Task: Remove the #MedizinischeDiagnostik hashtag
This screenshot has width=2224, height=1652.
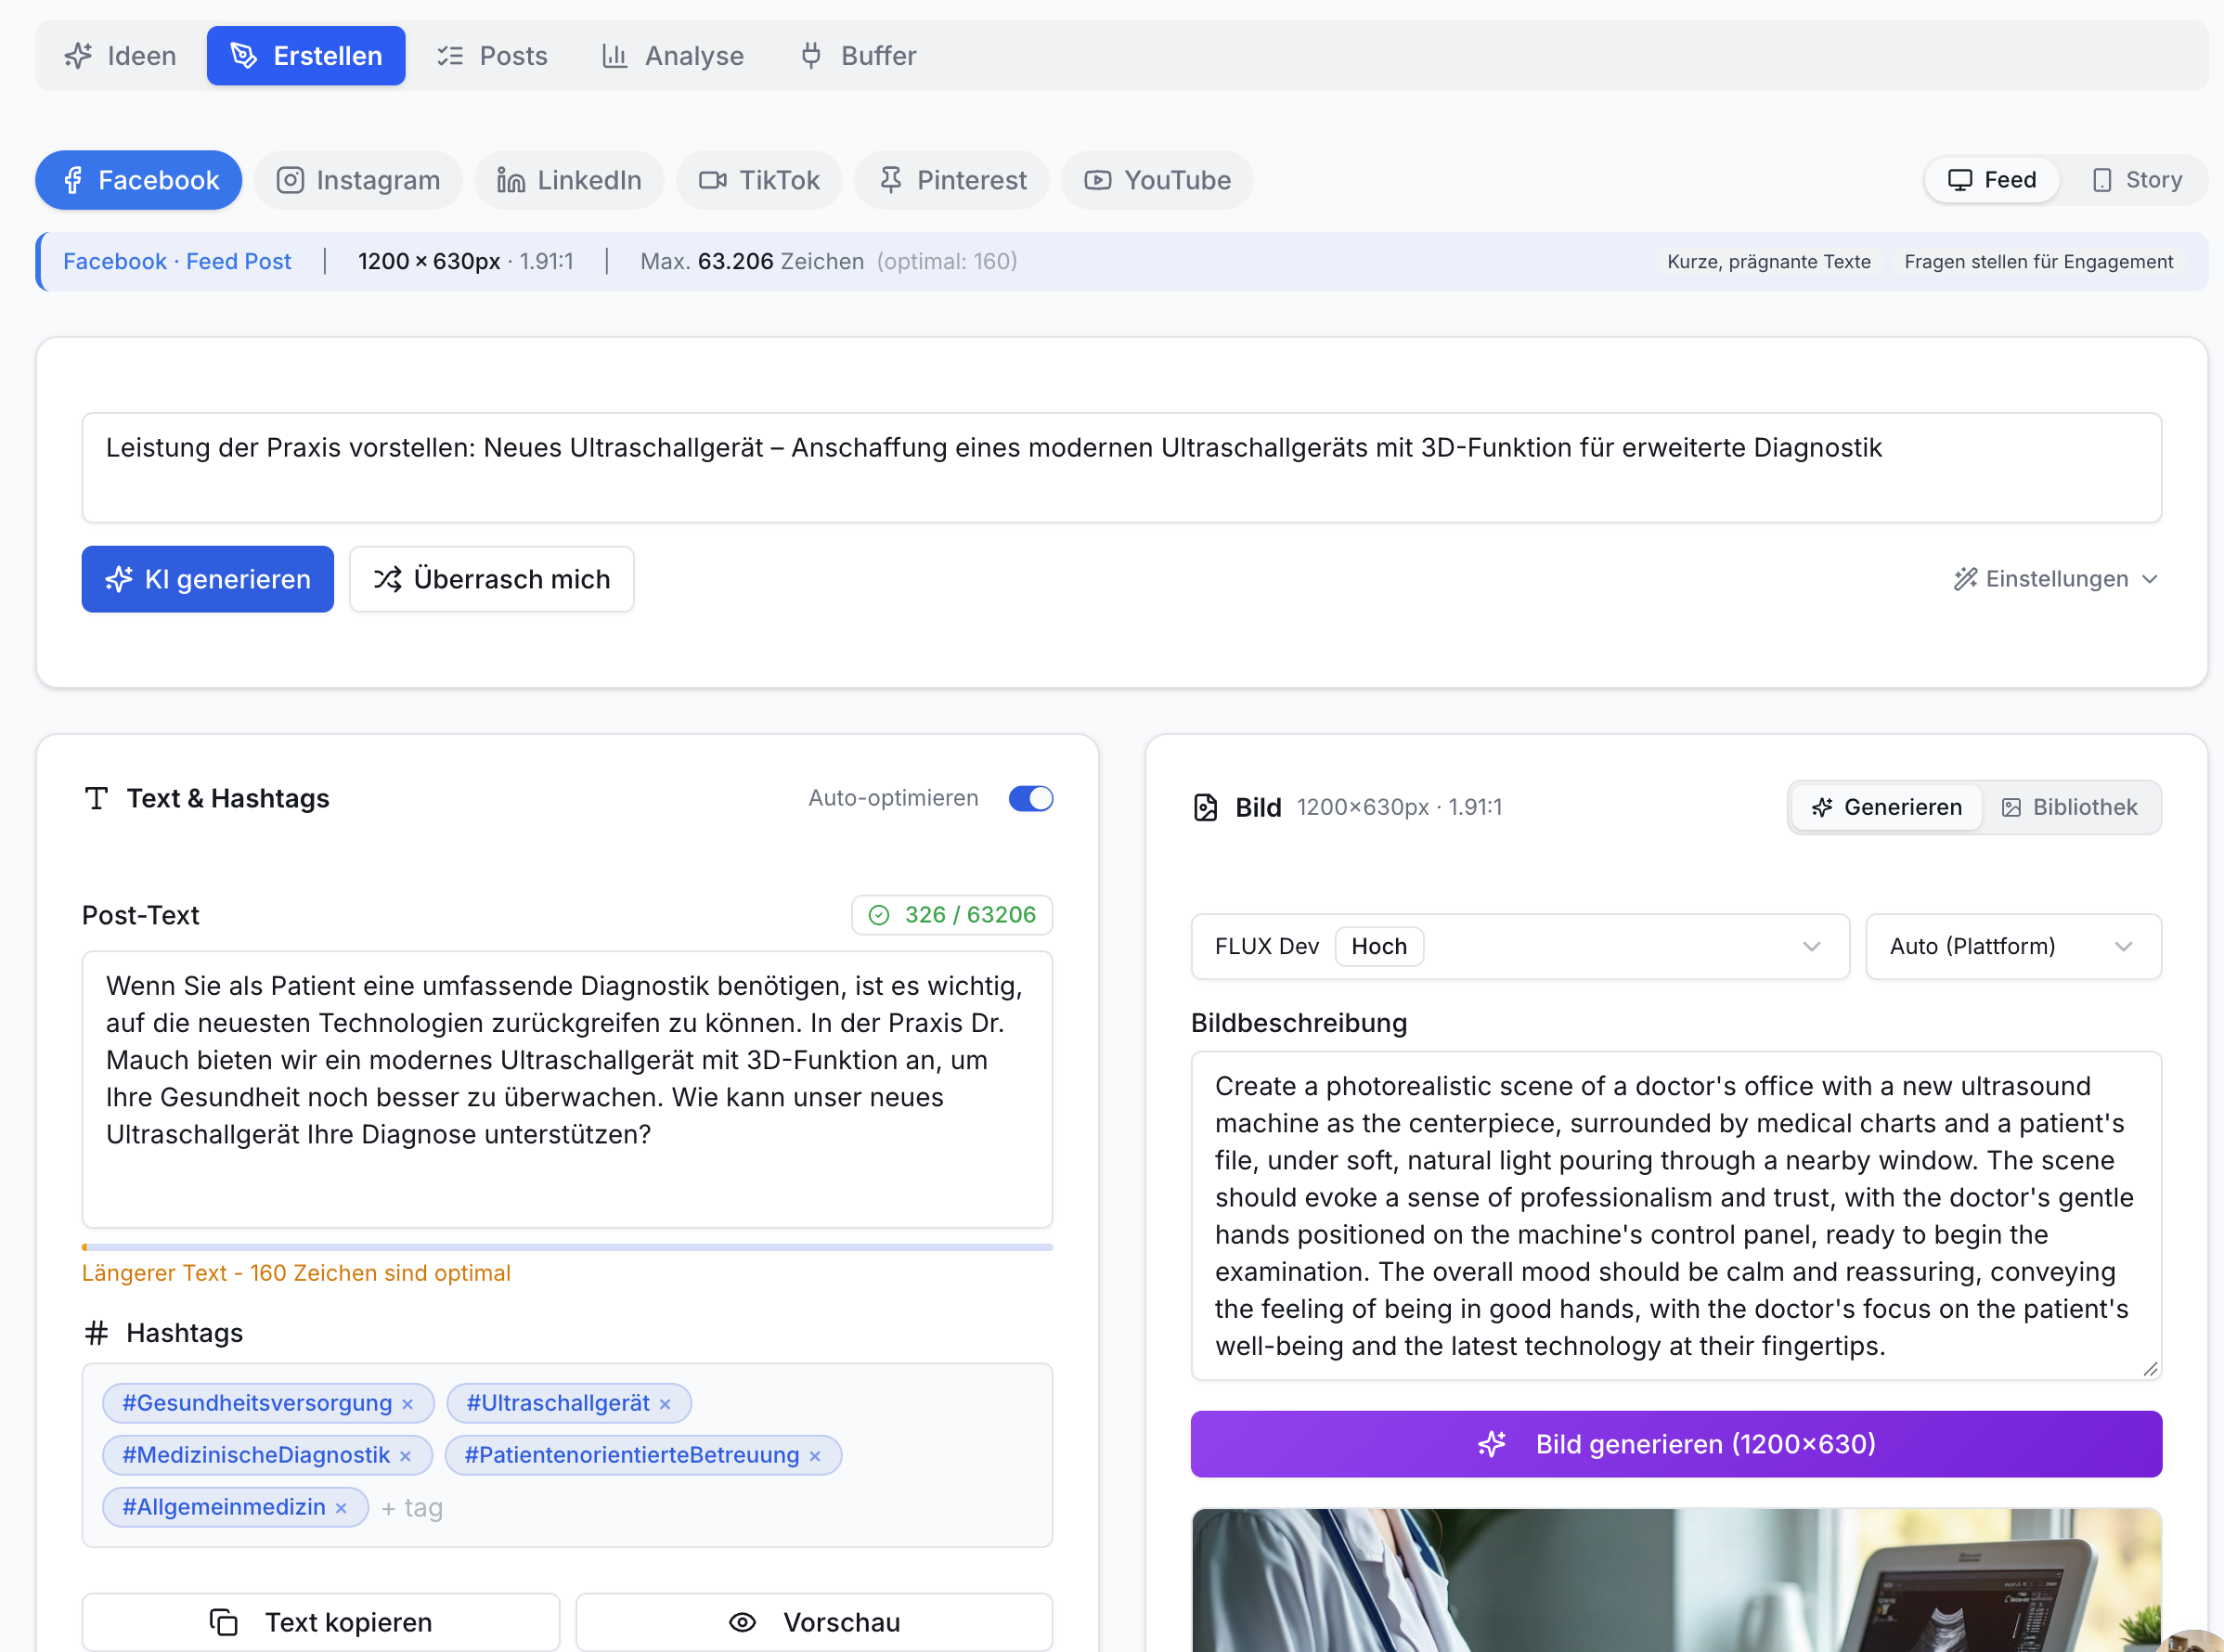Action: 405,1456
